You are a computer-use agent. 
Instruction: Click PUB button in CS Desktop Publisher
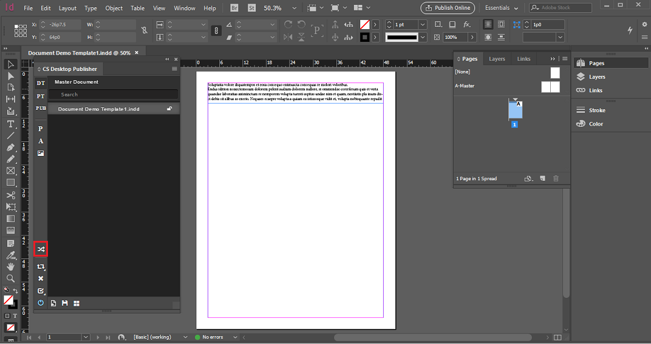tap(41, 109)
